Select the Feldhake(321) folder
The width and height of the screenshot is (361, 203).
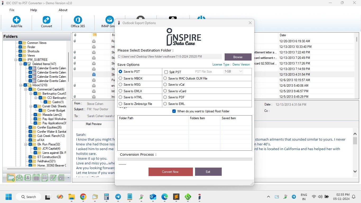[x=47, y=161]
